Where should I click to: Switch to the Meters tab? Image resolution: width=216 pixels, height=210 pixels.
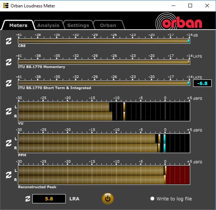point(18,26)
